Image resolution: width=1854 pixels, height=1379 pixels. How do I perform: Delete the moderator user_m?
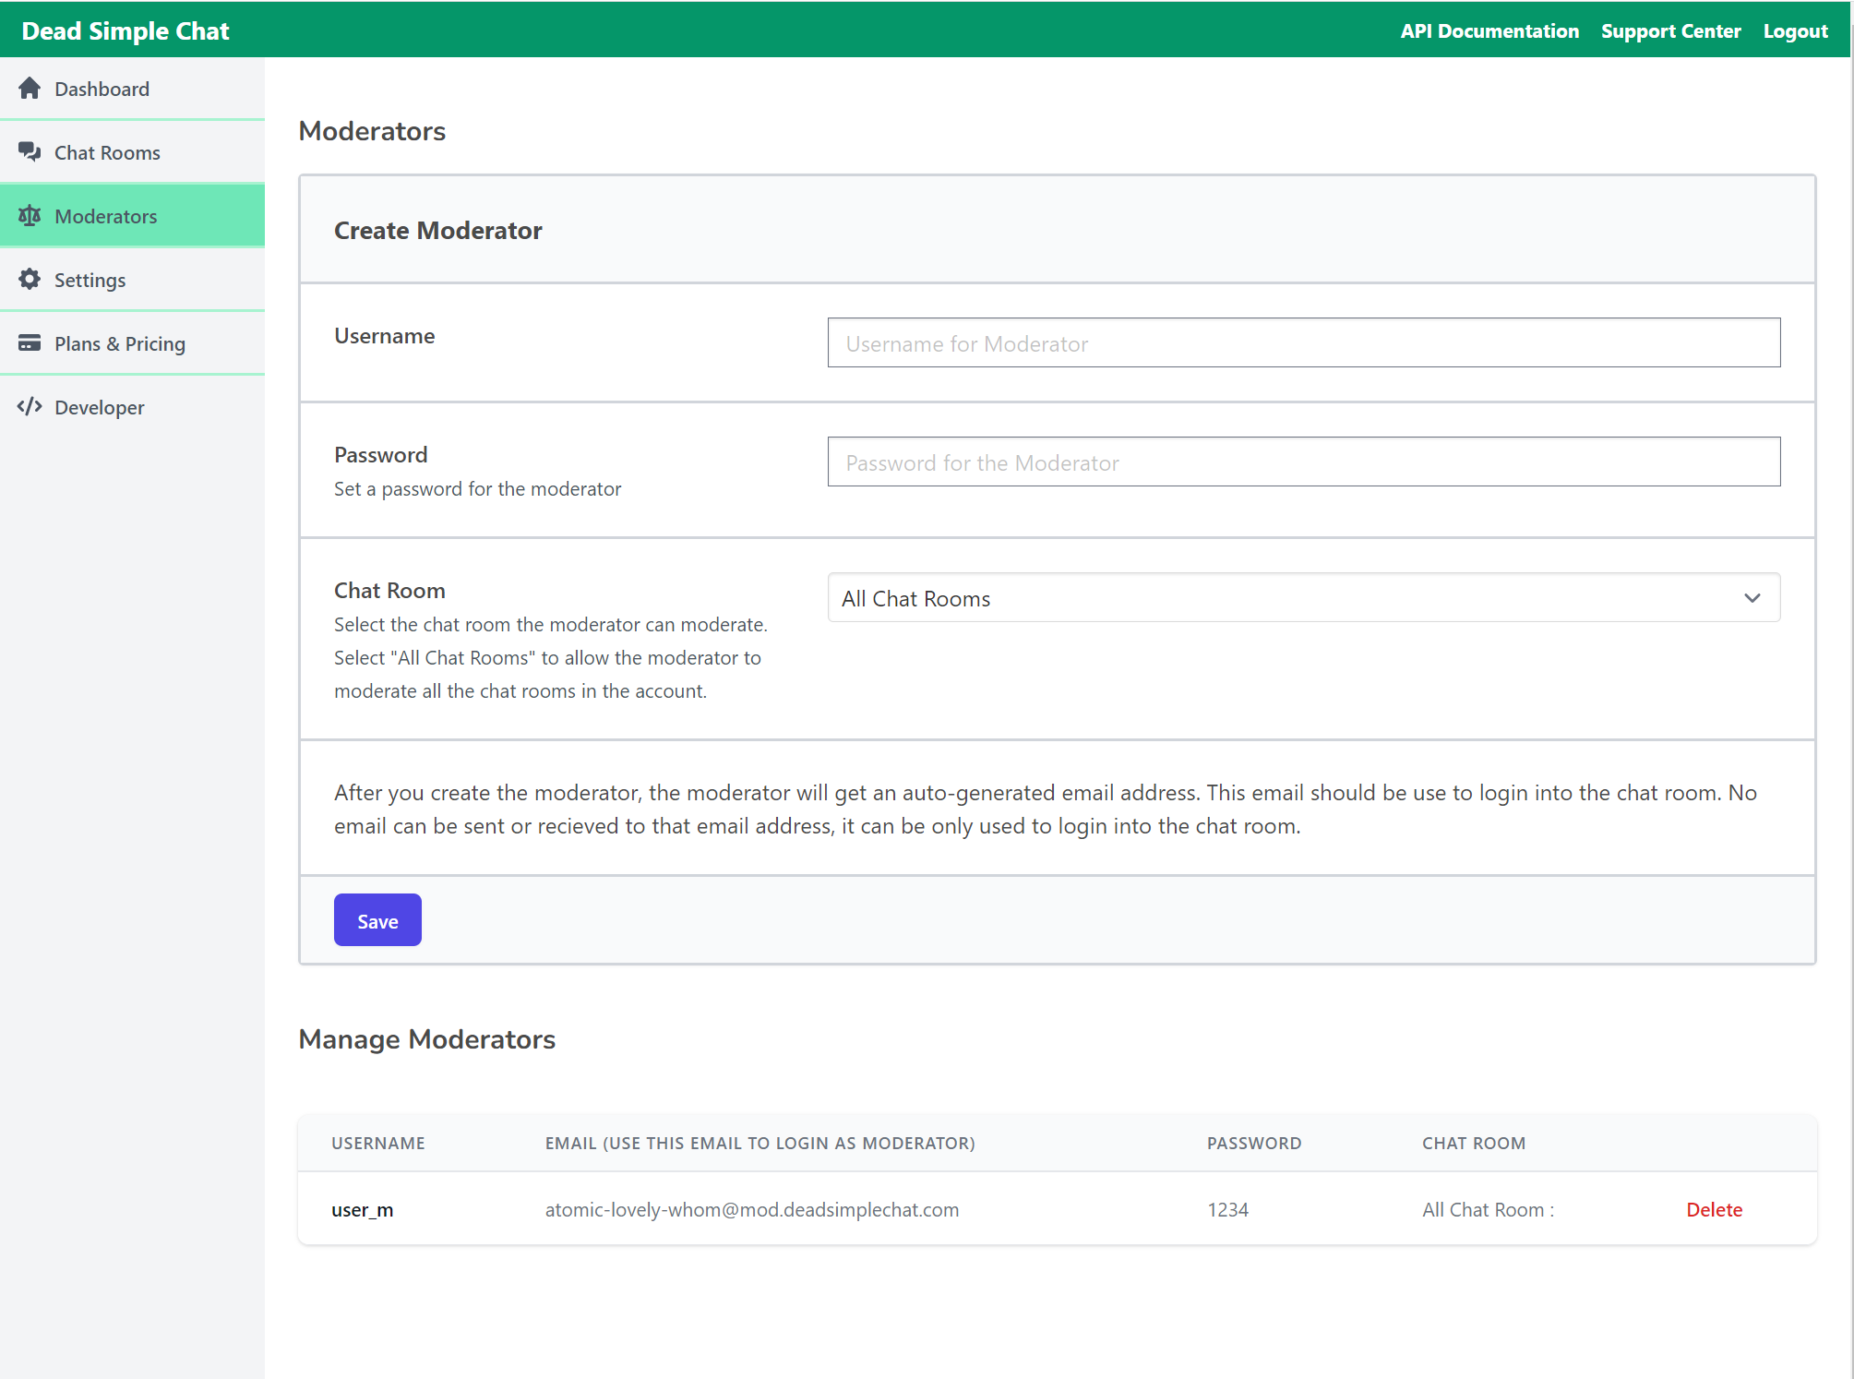click(x=1713, y=1209)
